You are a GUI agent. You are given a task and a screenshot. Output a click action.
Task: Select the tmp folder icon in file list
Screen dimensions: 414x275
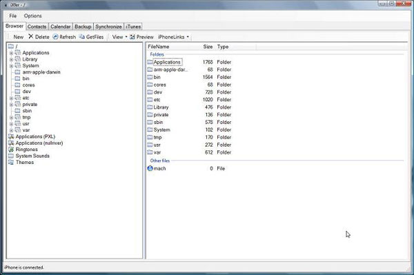[150, 137]
